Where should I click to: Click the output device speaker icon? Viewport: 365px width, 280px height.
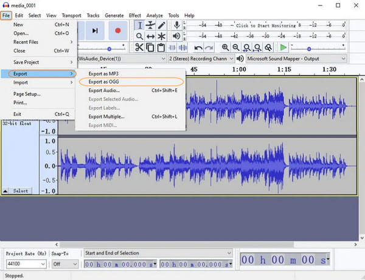click(x=240, y=58)
